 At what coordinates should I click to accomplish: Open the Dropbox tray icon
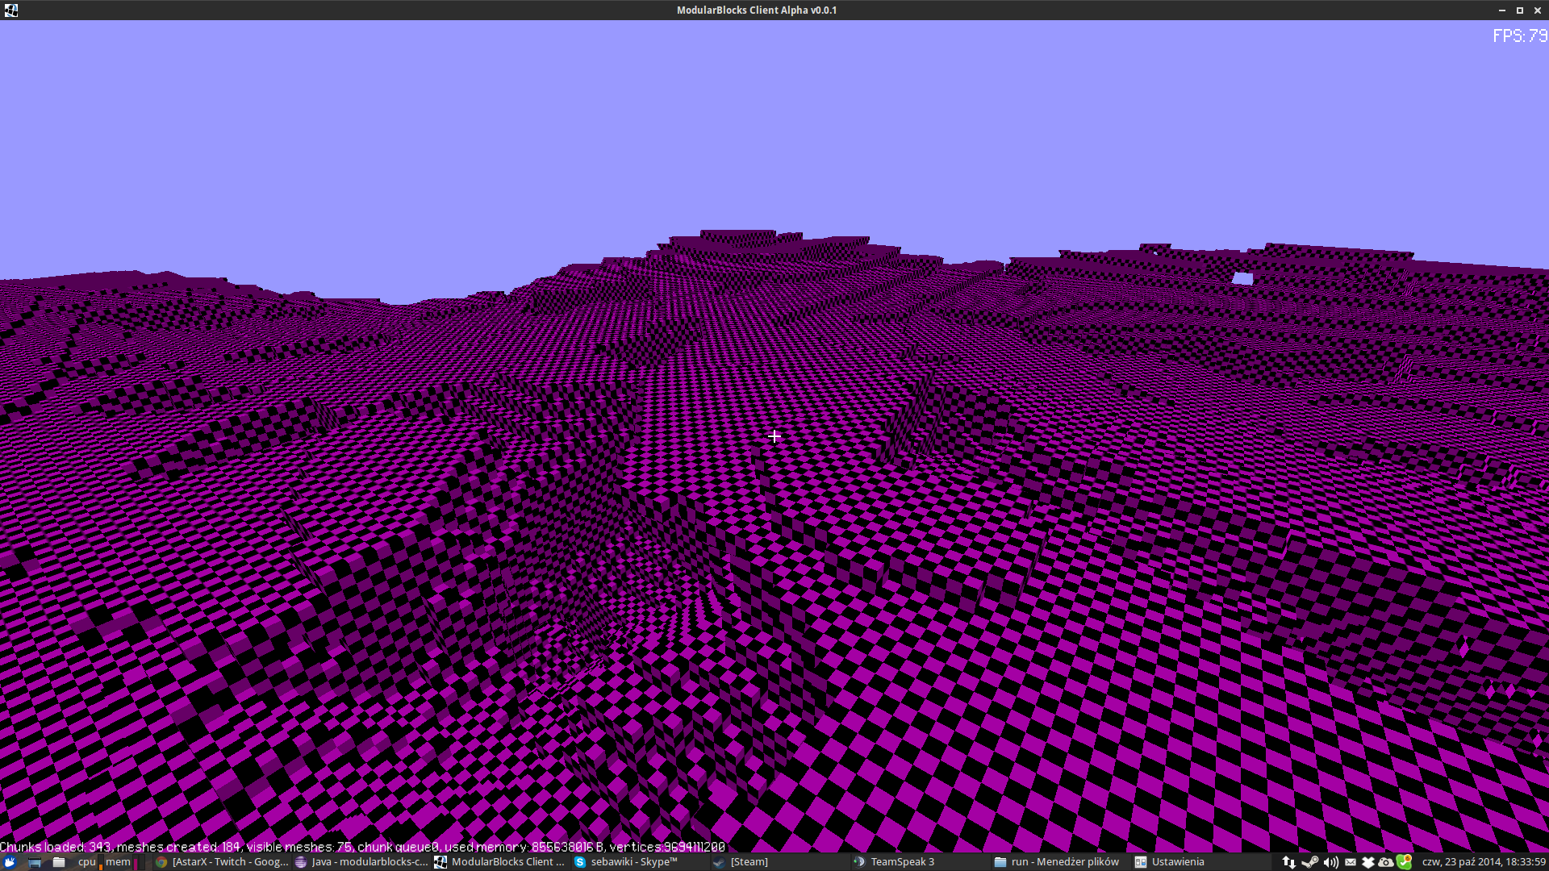tap(1368, 862)
